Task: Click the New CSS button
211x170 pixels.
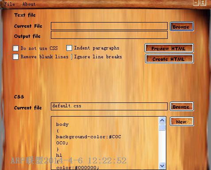Action: coord(182,121)
